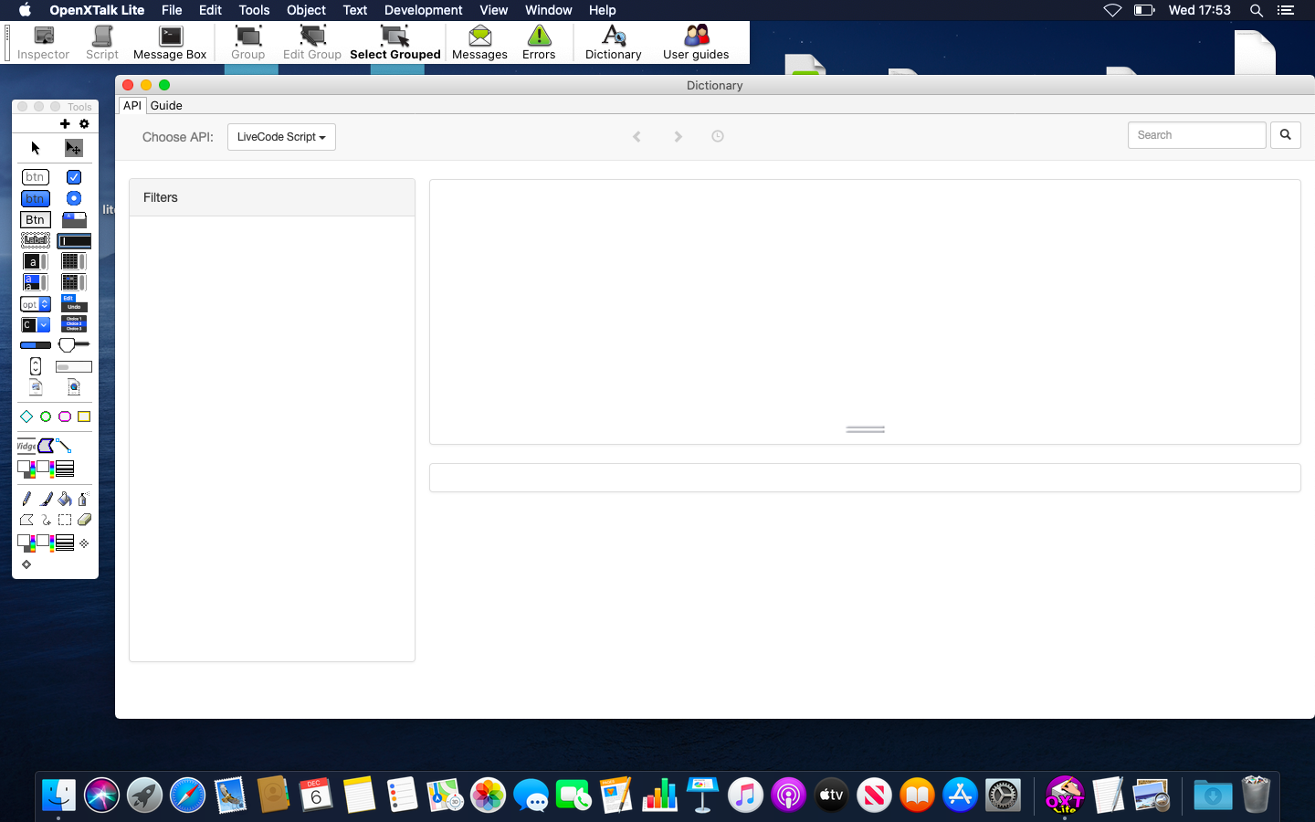The image size is (1315, 822).
Task: Pick the little arrows stepper control
Action: [36, 366]
